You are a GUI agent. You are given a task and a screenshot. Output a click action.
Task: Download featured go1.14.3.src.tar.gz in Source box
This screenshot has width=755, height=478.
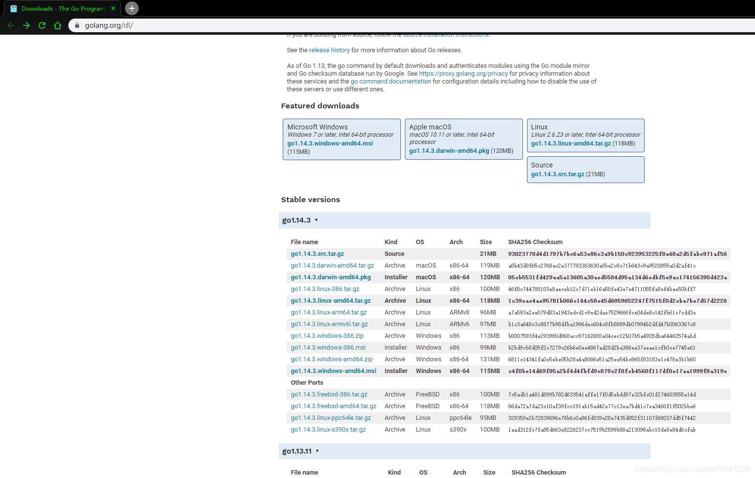[558, 174]
